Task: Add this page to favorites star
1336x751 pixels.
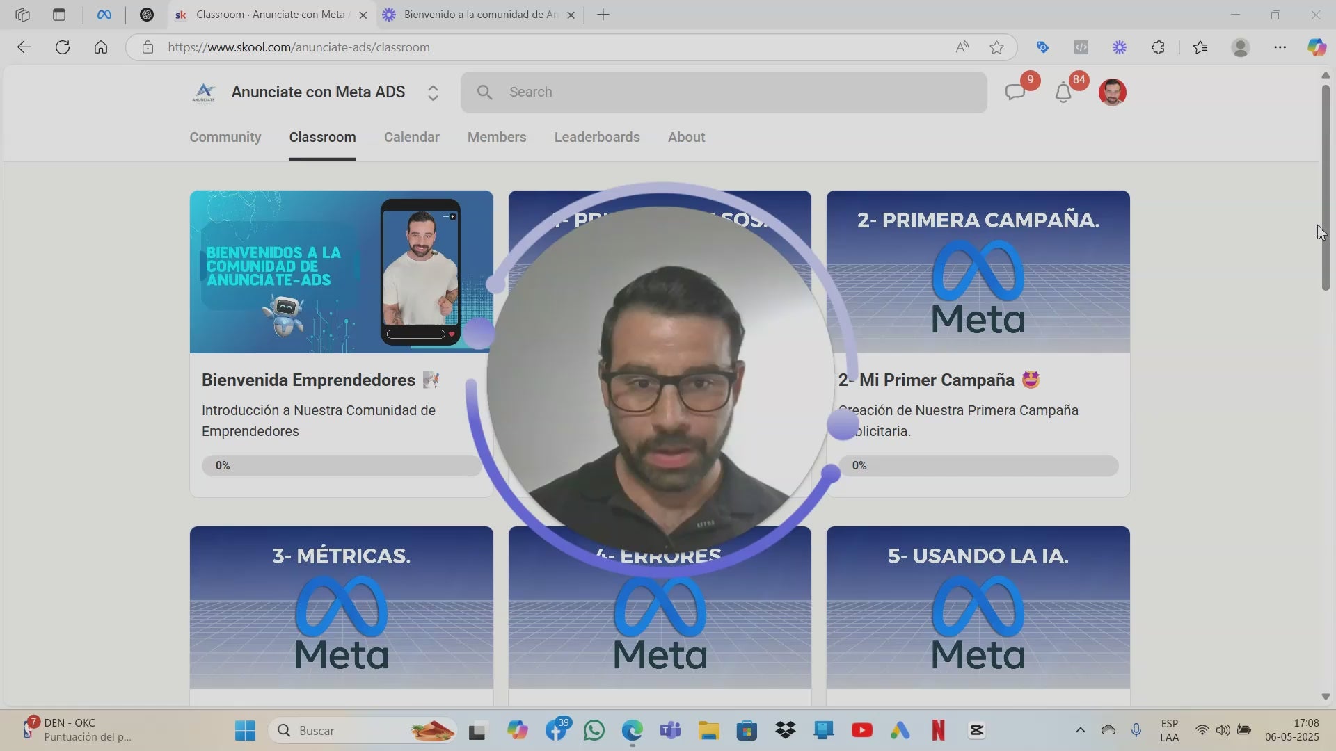Action: (x=996, y=47)
